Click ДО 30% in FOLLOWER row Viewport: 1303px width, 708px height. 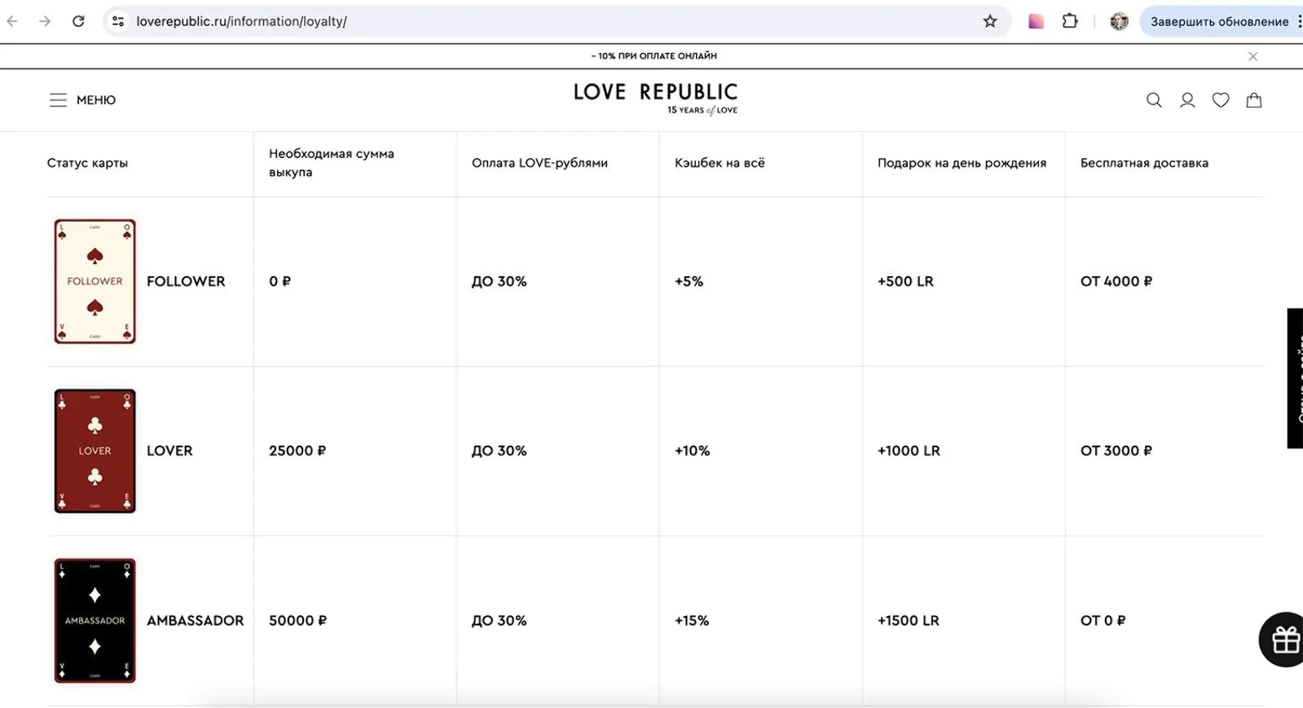point(499,281)
